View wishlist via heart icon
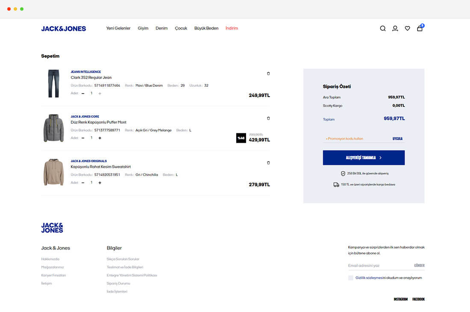This screenshot has height=312, width=470. pos(407,29)
